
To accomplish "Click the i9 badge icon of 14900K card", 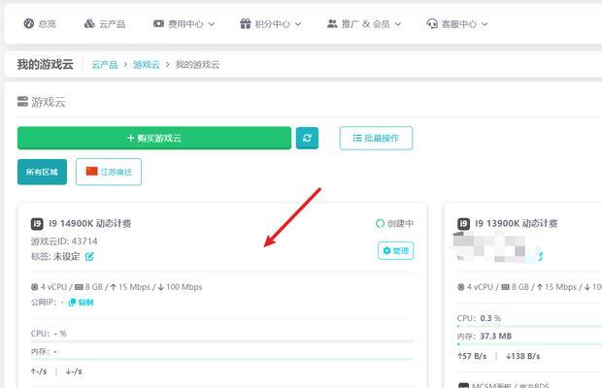I will tap(37, 223).
